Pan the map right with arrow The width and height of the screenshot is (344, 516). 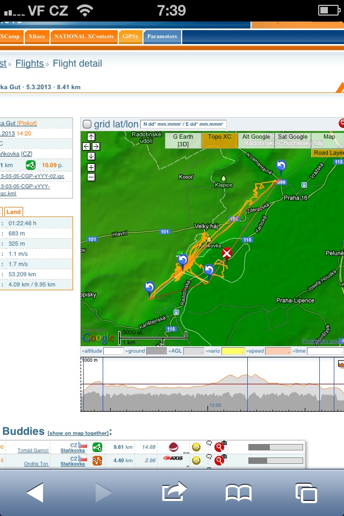[96, 146]
